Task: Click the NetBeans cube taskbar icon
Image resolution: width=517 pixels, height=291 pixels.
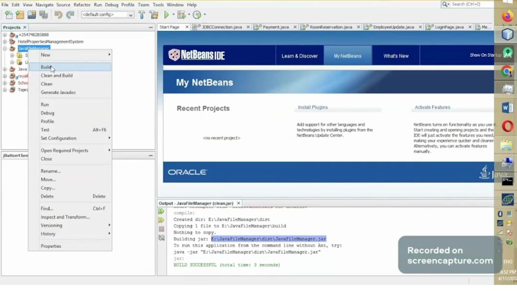Action: tap(507, 34)
